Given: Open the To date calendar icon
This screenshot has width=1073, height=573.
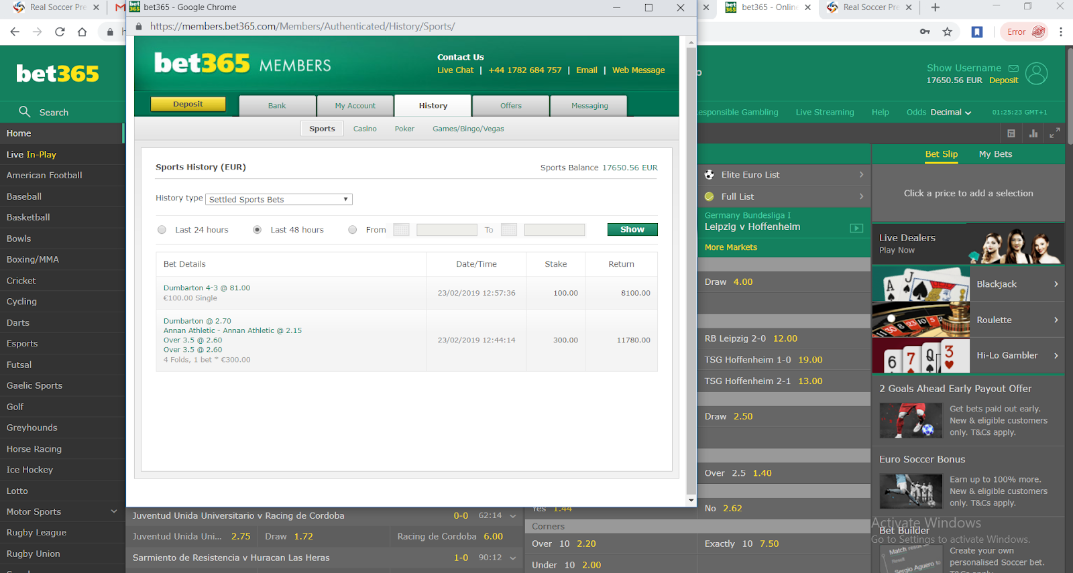Looking at the screenshot, I should coord(509,230).
